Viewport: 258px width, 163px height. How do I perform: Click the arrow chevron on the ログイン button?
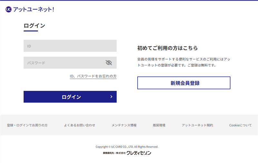coord(111,96)
